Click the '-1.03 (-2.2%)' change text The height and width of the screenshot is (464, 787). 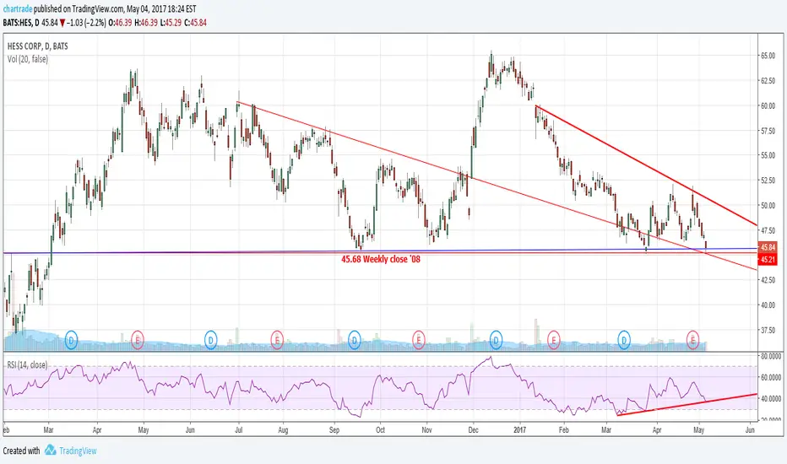(x=86, y=23)
